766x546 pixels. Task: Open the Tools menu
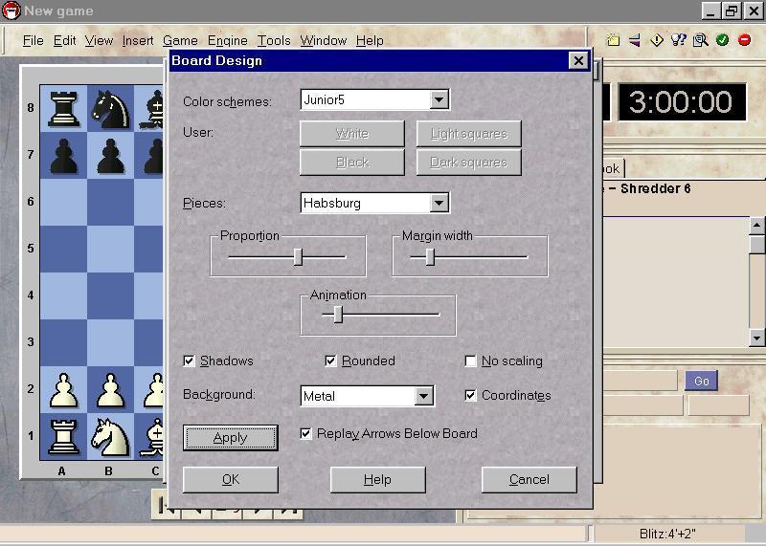[x=274, y=40]
